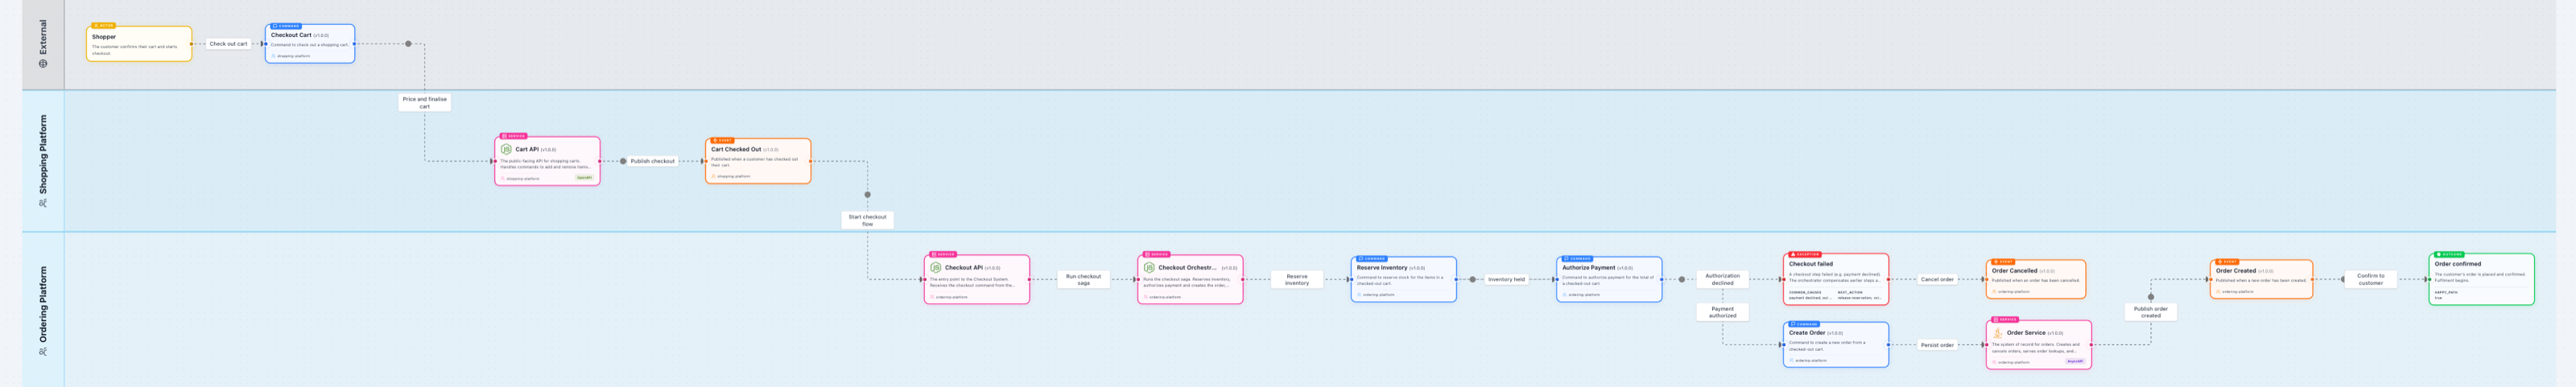Click the 'Persist order' edge label
The width and height of the screenshot is (2576, 387).
pos(1937,345)
